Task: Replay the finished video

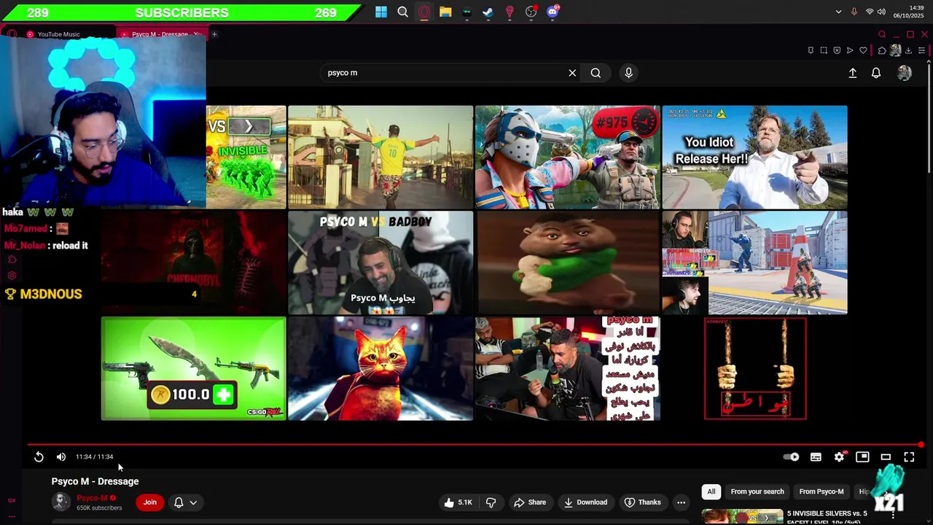Action: (x=39, y=456)
